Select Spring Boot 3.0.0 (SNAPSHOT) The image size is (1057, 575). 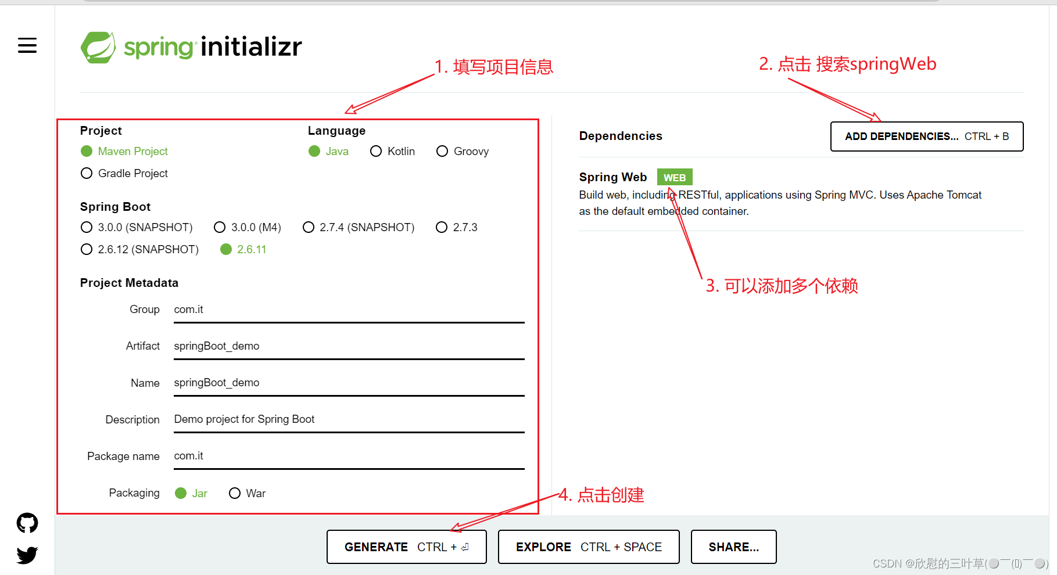click(x=137, y=228)
